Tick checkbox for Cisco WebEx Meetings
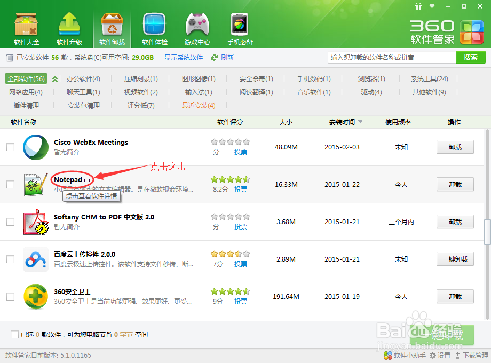Screen dimensions: 491x363 pos(10,147)
